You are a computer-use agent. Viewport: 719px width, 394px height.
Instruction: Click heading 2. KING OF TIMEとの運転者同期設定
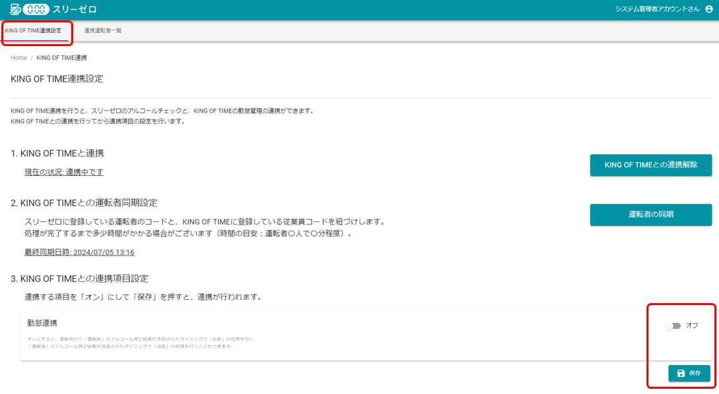(84, 203)
